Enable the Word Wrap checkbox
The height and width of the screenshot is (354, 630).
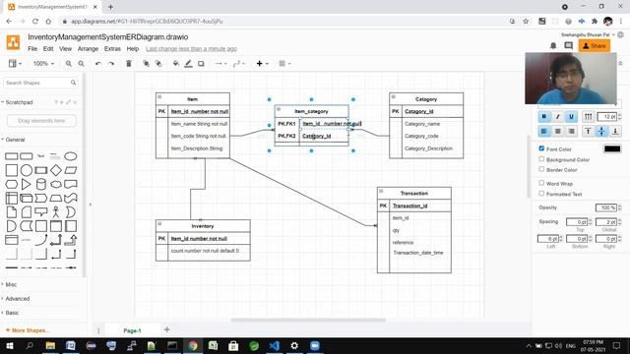(x=541, y=183)
